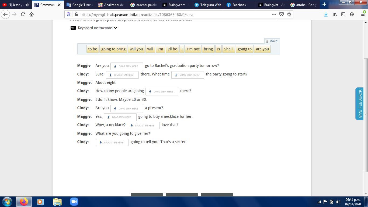Select the 'going to' answer tile

click(245, 49)
